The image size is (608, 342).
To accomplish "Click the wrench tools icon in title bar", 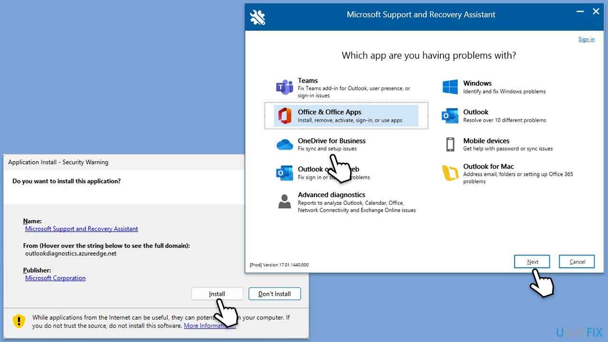I will (x=257, y=17).
